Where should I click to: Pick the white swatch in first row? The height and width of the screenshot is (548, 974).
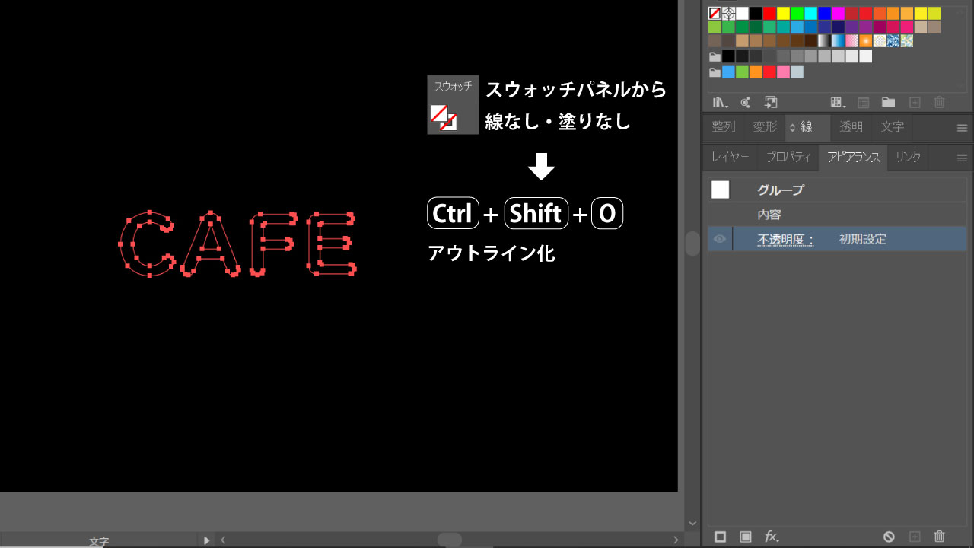click(742, 13)
